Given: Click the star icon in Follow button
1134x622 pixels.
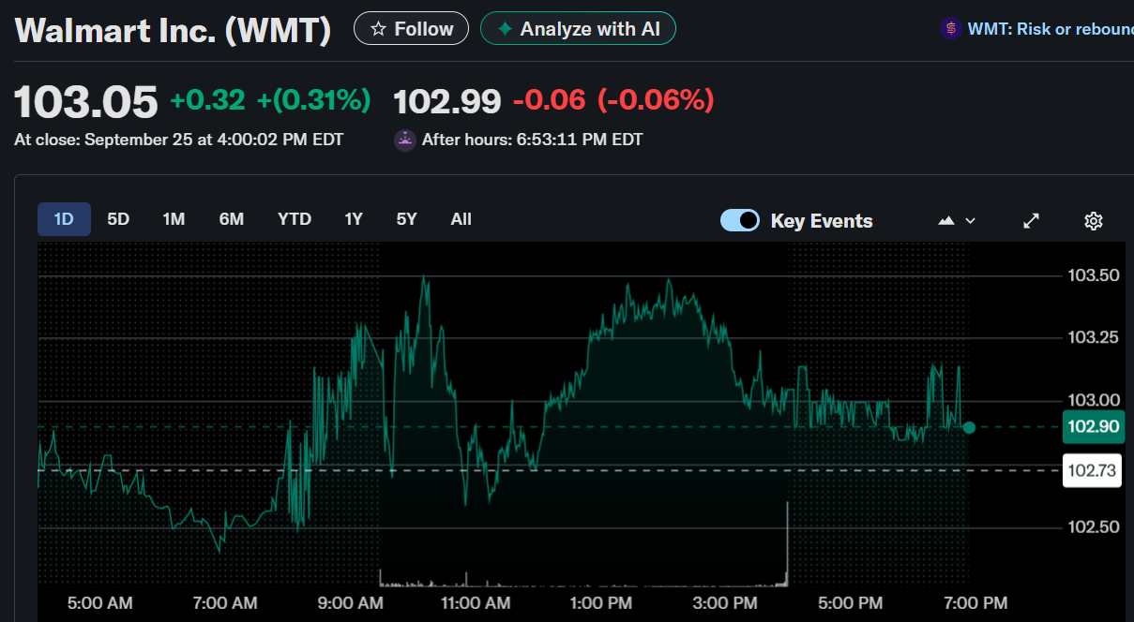Looking at the screenshot, I should [x=378, y=29].
